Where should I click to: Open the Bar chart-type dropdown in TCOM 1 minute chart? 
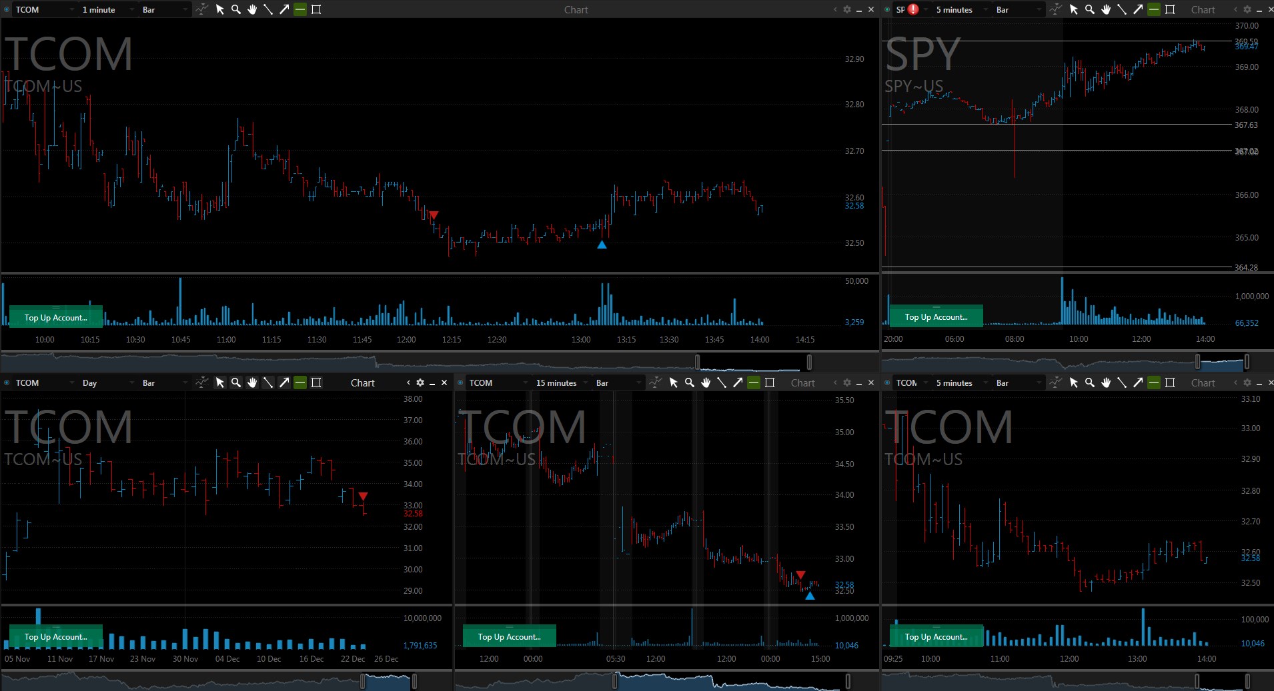click(165, 9)
